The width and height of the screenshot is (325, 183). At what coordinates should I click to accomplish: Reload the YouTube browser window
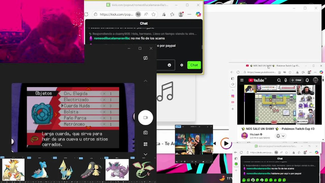click(x=238, y=72)
